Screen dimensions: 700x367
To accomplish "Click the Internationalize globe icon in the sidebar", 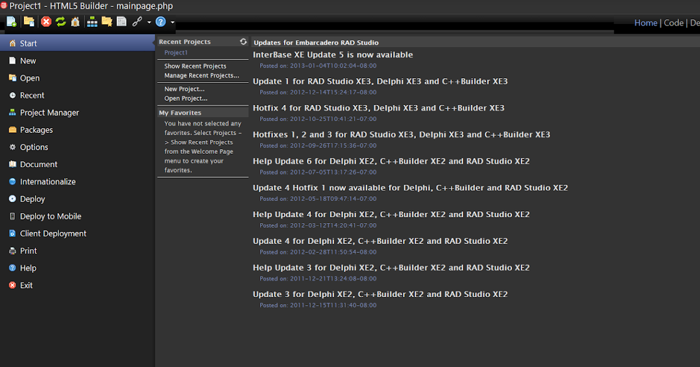I will coord(12,181).
